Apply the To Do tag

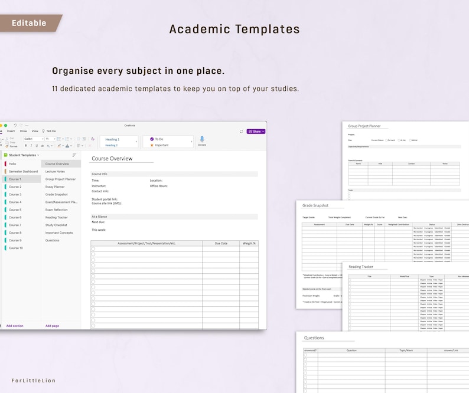pos(157,139)
